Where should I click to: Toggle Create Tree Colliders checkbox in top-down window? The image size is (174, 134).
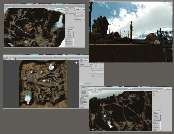point(98,77)
